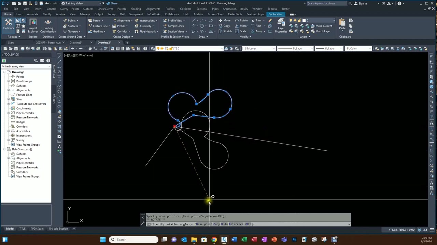Click the Save icon in quick access toolbar

coord(25,3)
